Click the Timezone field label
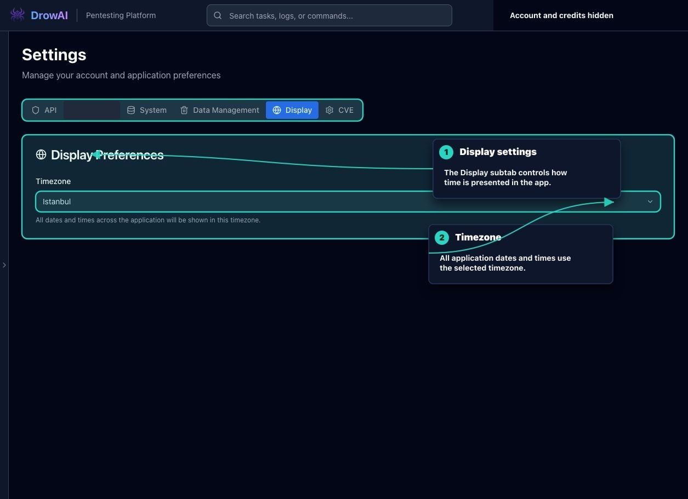This screenshot has height=499, width=688. click(x=53, y=181)
